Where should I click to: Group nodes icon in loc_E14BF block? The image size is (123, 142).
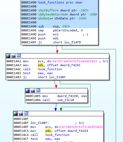tap(26, 114)
